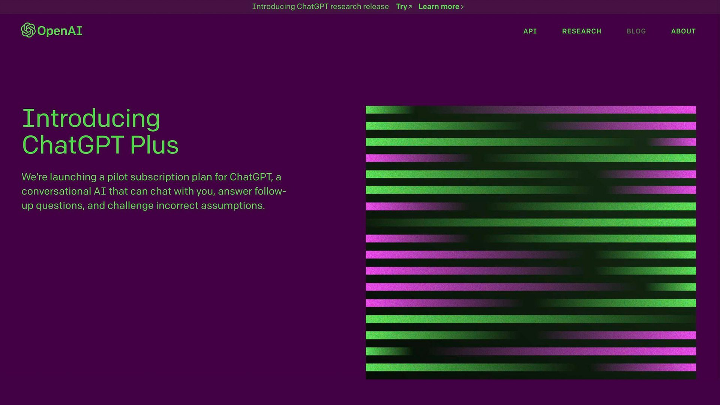Click the OpenAI logo icon
The height and width of the screenshot is (405, 720).
tap(28, 30)
